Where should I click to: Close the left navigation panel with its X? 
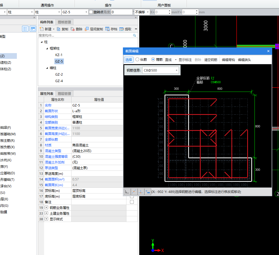coord(34,17)
